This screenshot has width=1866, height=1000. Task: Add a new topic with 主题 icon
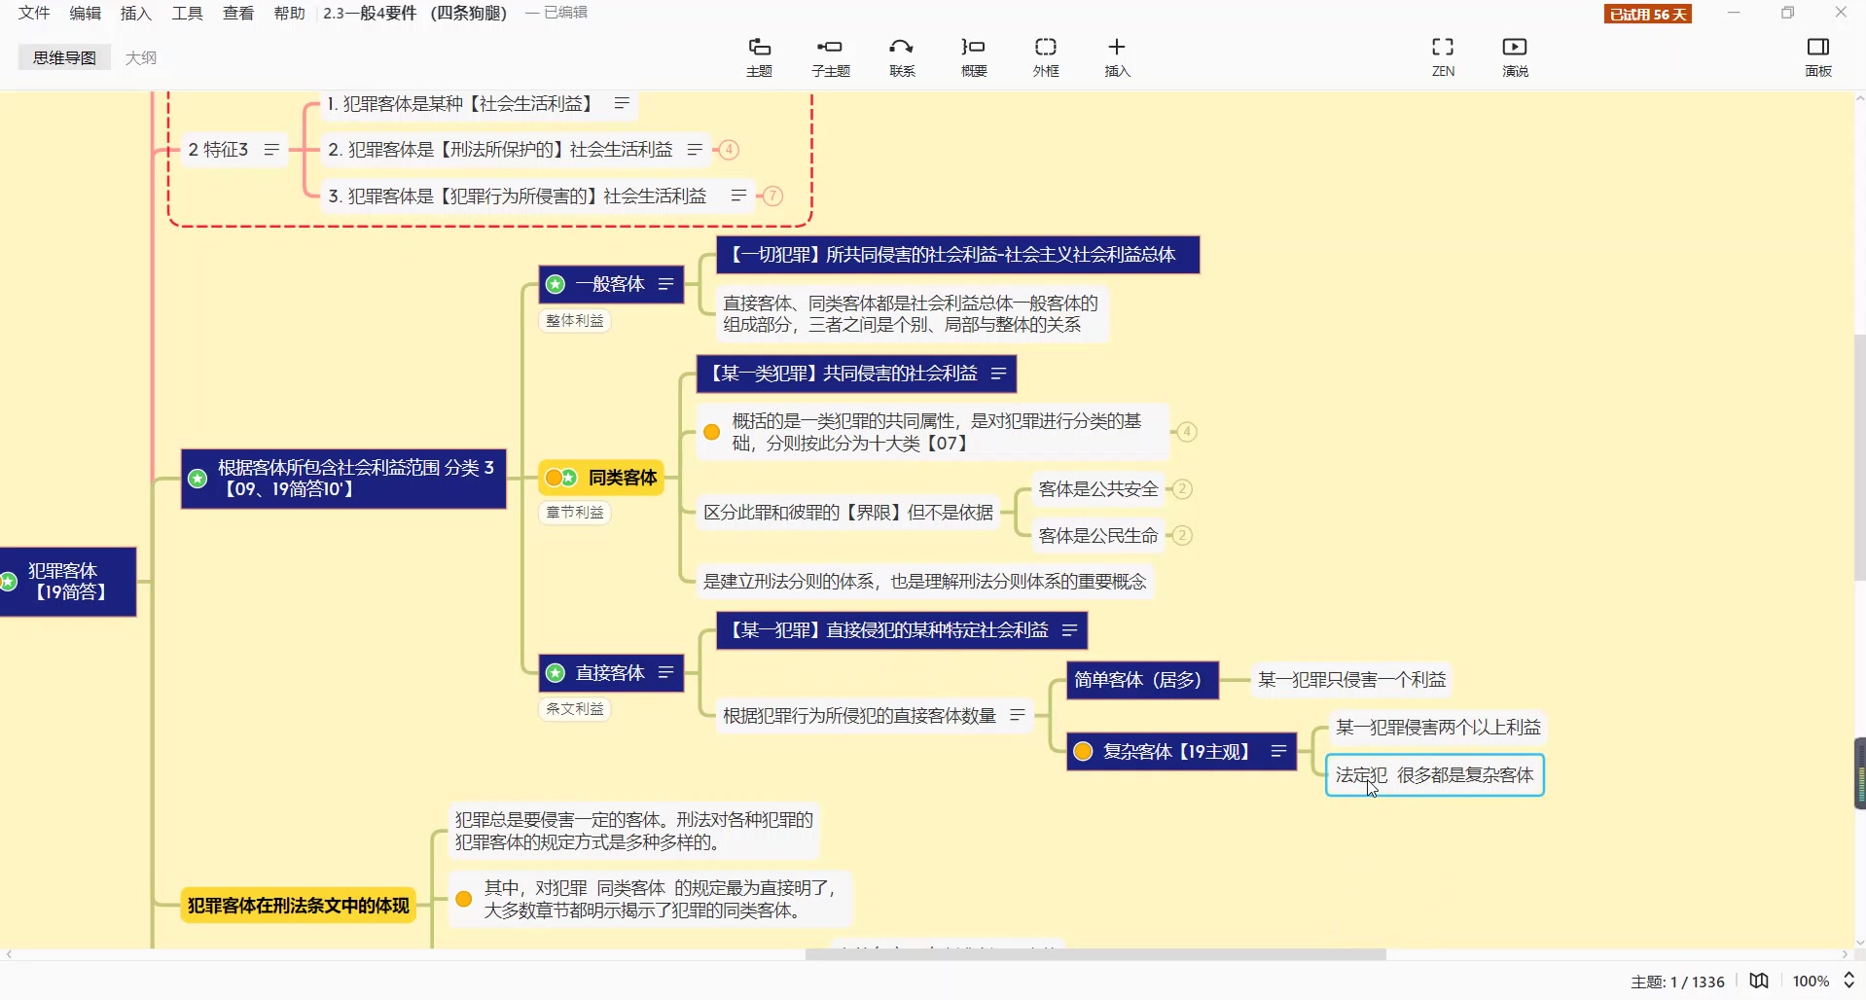point(759,57)
